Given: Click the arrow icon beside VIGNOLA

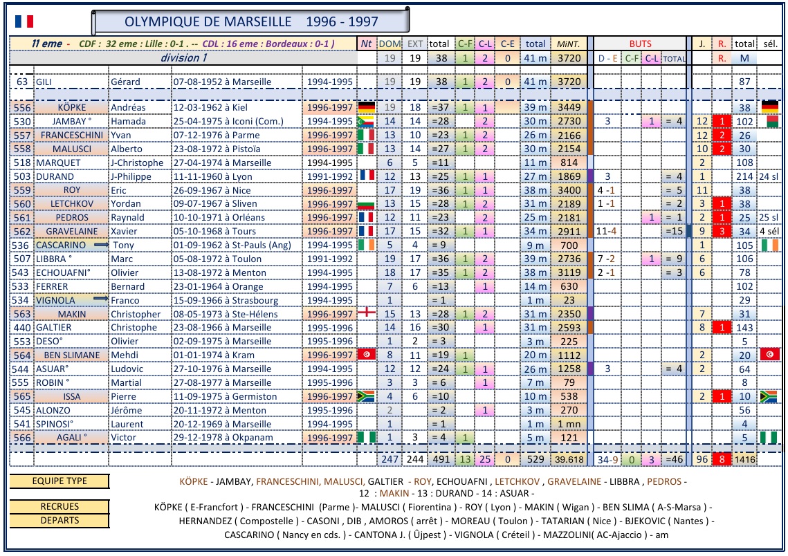Looking at the screenshot, I should pos(102,299).
